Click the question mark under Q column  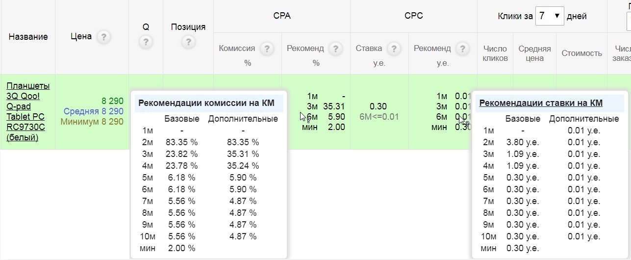(x=145, y=42)
